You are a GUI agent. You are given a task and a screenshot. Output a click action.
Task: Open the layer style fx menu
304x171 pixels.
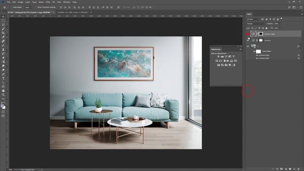click(x=277, y=169)
